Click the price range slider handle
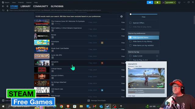The height and width of the screenshot is (109, 195). coord(131,14)
